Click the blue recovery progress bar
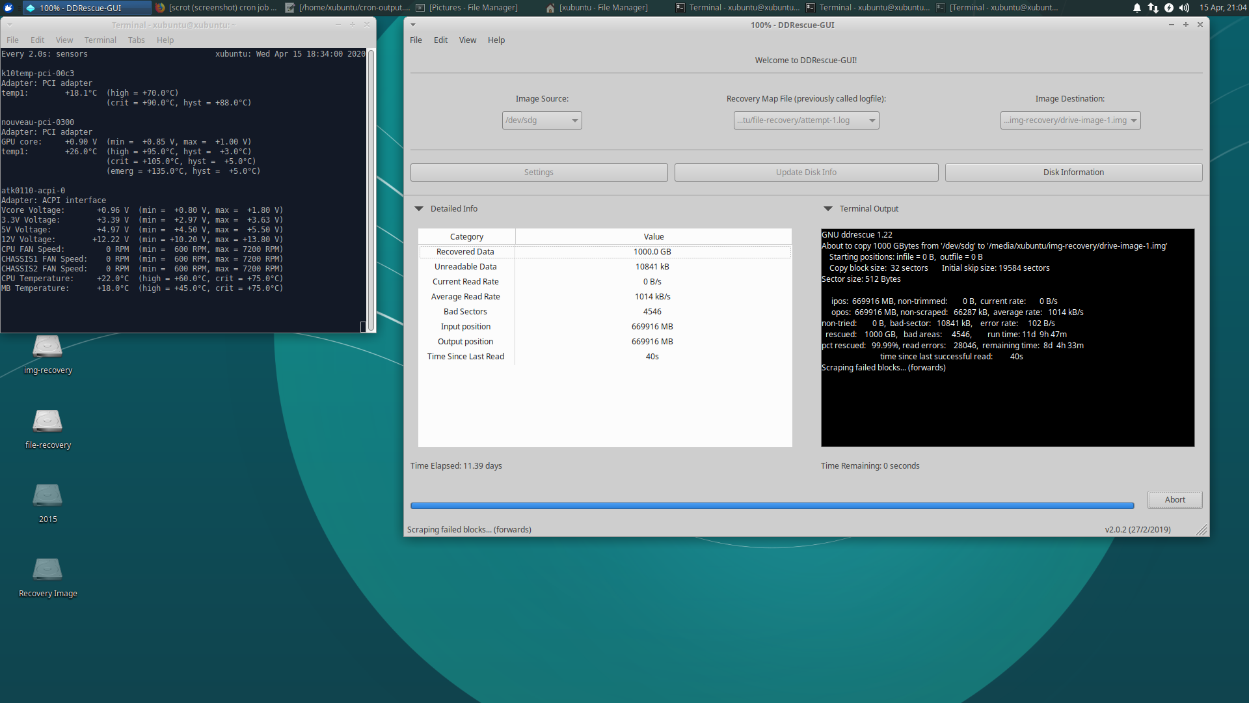 [x=772, y=506]
